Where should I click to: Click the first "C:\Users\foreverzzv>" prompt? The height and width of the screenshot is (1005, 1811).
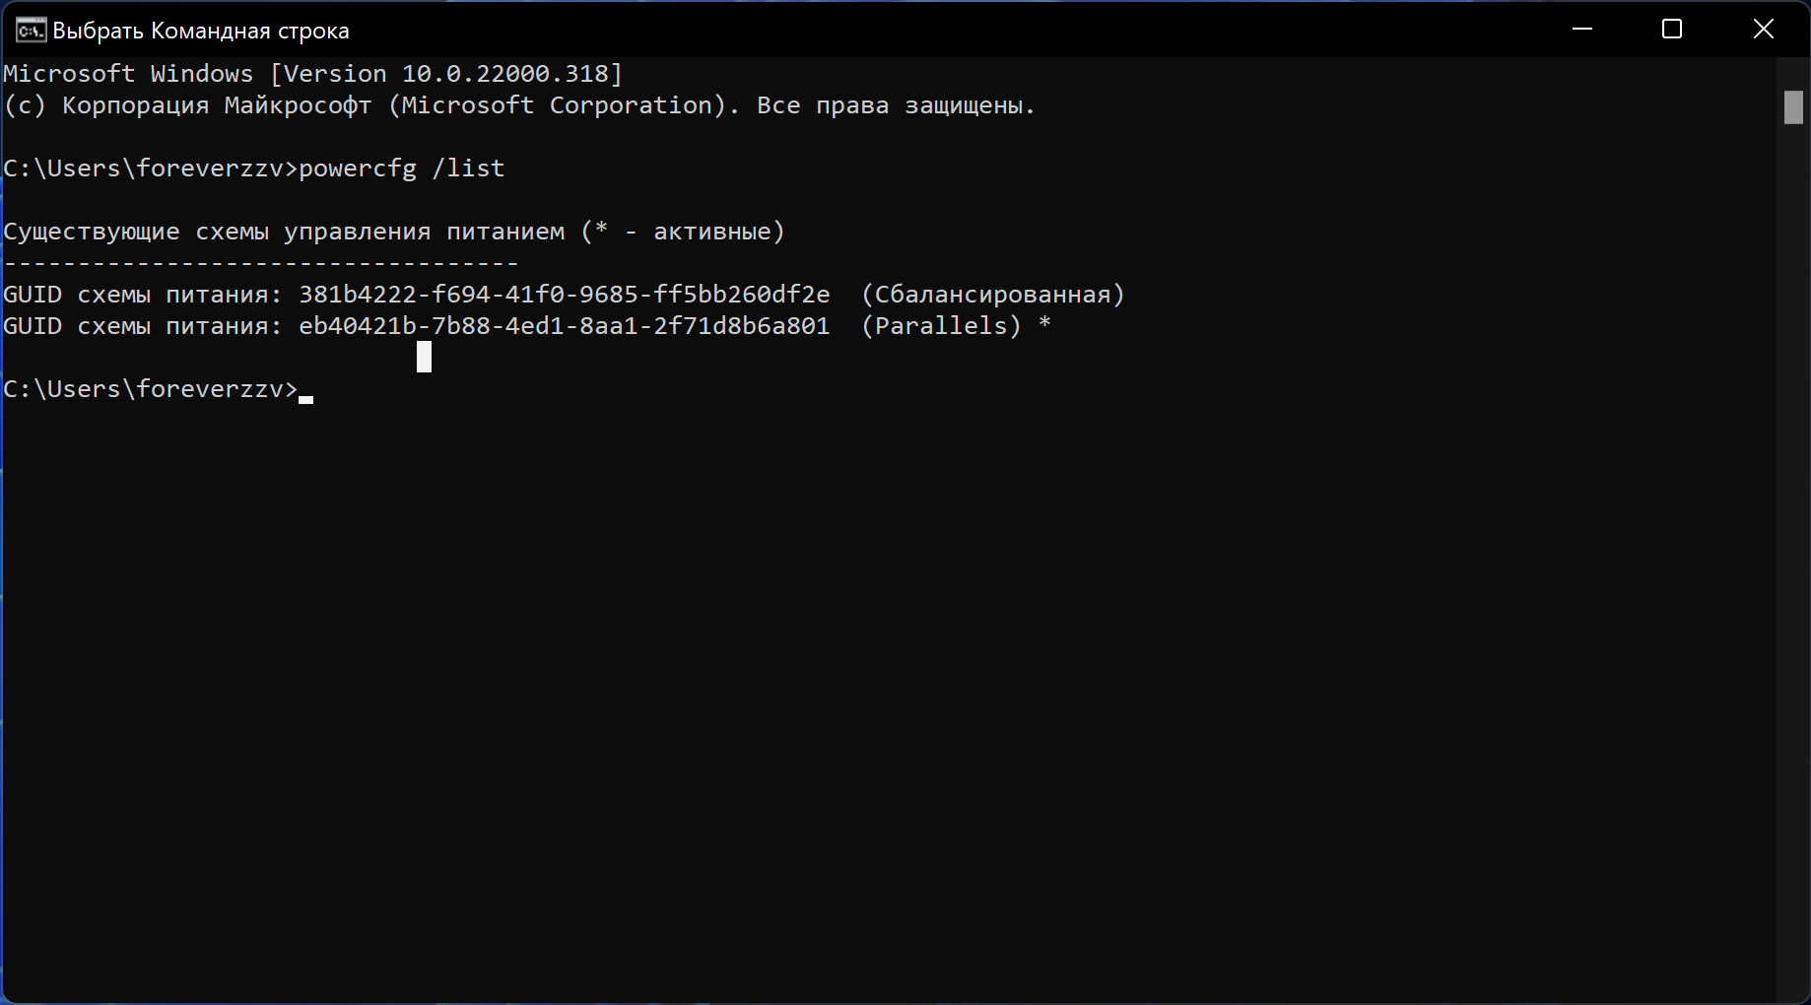[150, 168]
